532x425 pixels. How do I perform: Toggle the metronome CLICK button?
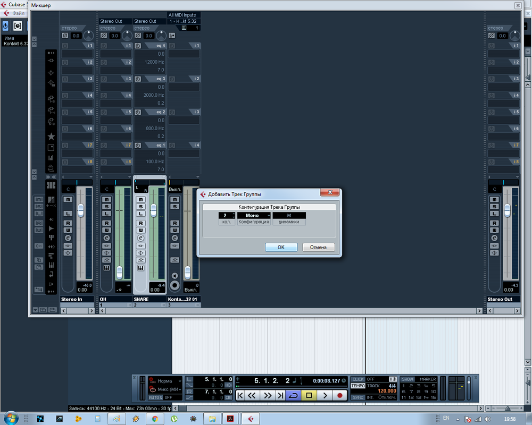tap(358, 379)
